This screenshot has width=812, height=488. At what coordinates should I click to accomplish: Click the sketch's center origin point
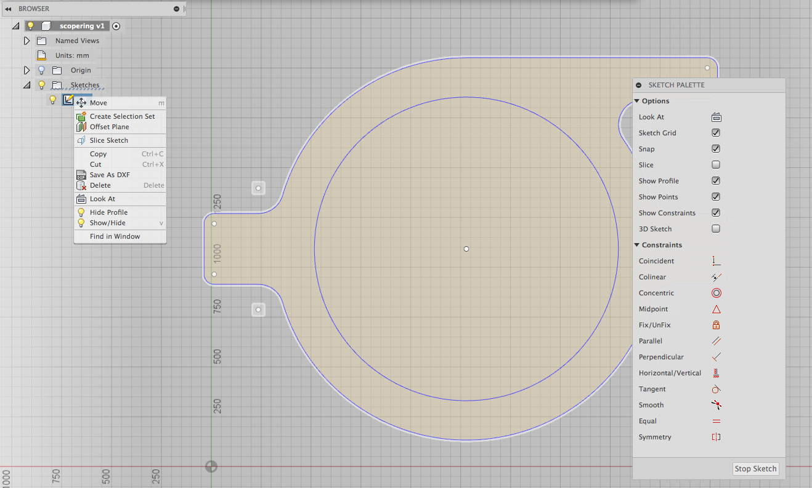pos(466,249)
